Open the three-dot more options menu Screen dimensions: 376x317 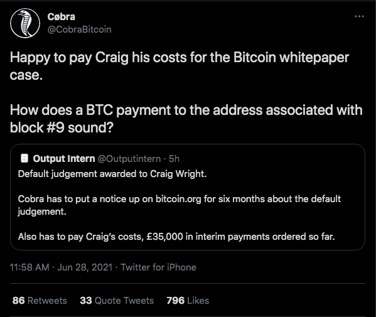[x=359, y=16]
